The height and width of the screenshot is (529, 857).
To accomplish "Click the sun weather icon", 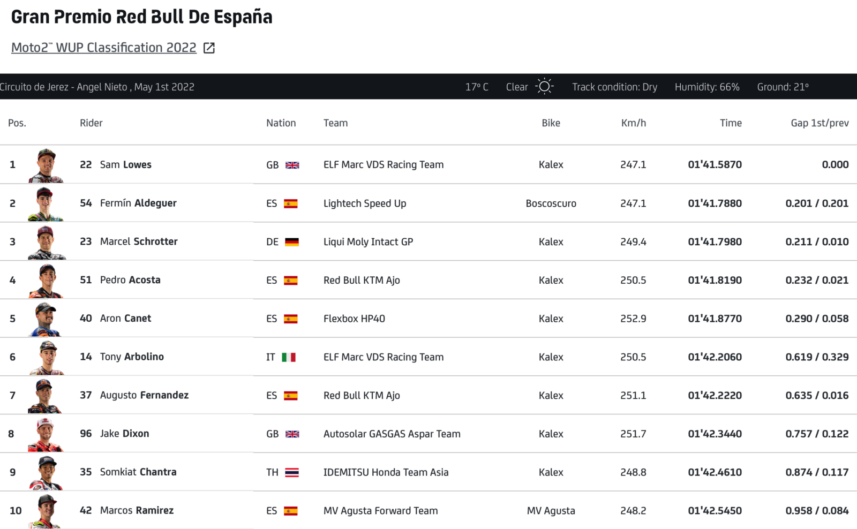I will [x=544, y=87].
